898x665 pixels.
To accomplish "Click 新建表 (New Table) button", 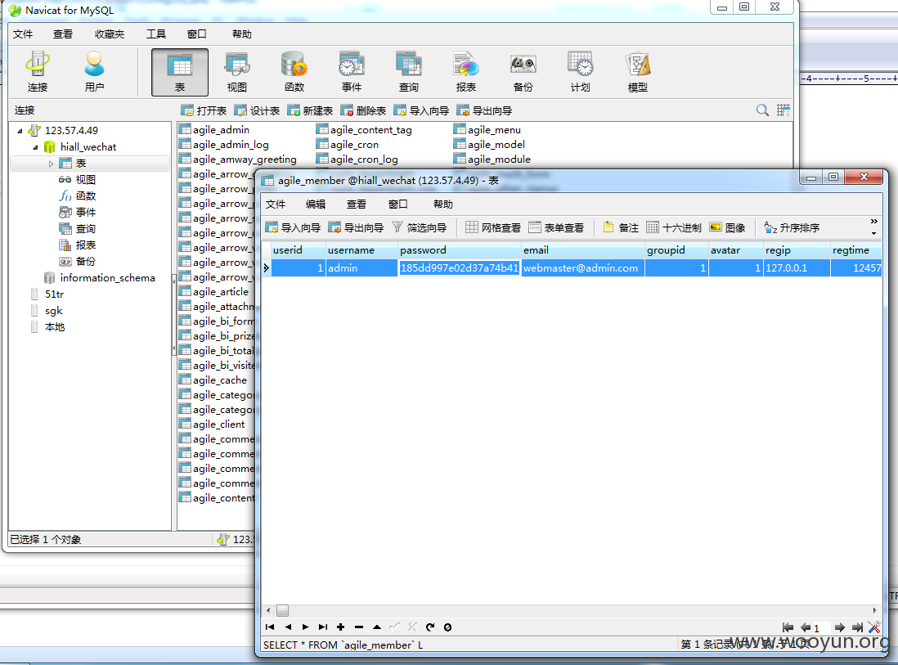I will click(x=310, y=110).
